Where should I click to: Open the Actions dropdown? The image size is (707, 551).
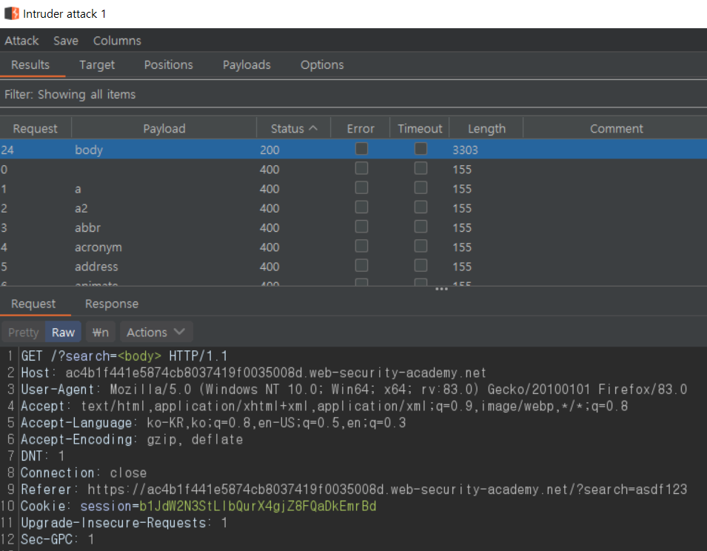coord(155,332)
